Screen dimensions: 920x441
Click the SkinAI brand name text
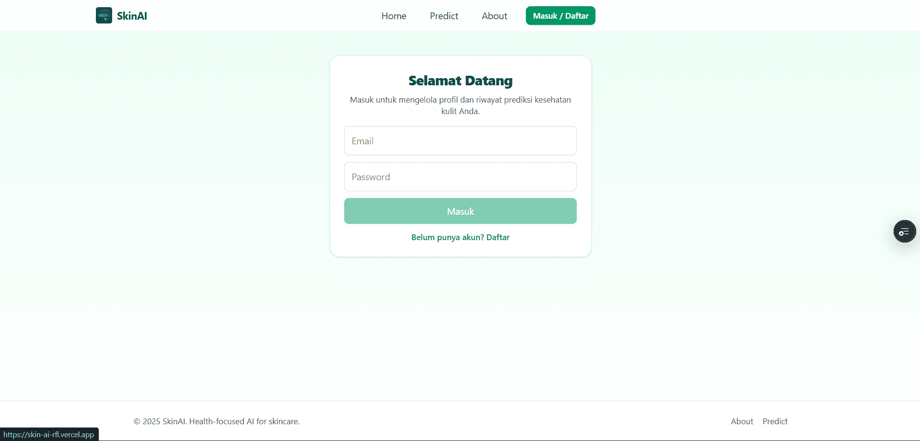click(131, 15)
